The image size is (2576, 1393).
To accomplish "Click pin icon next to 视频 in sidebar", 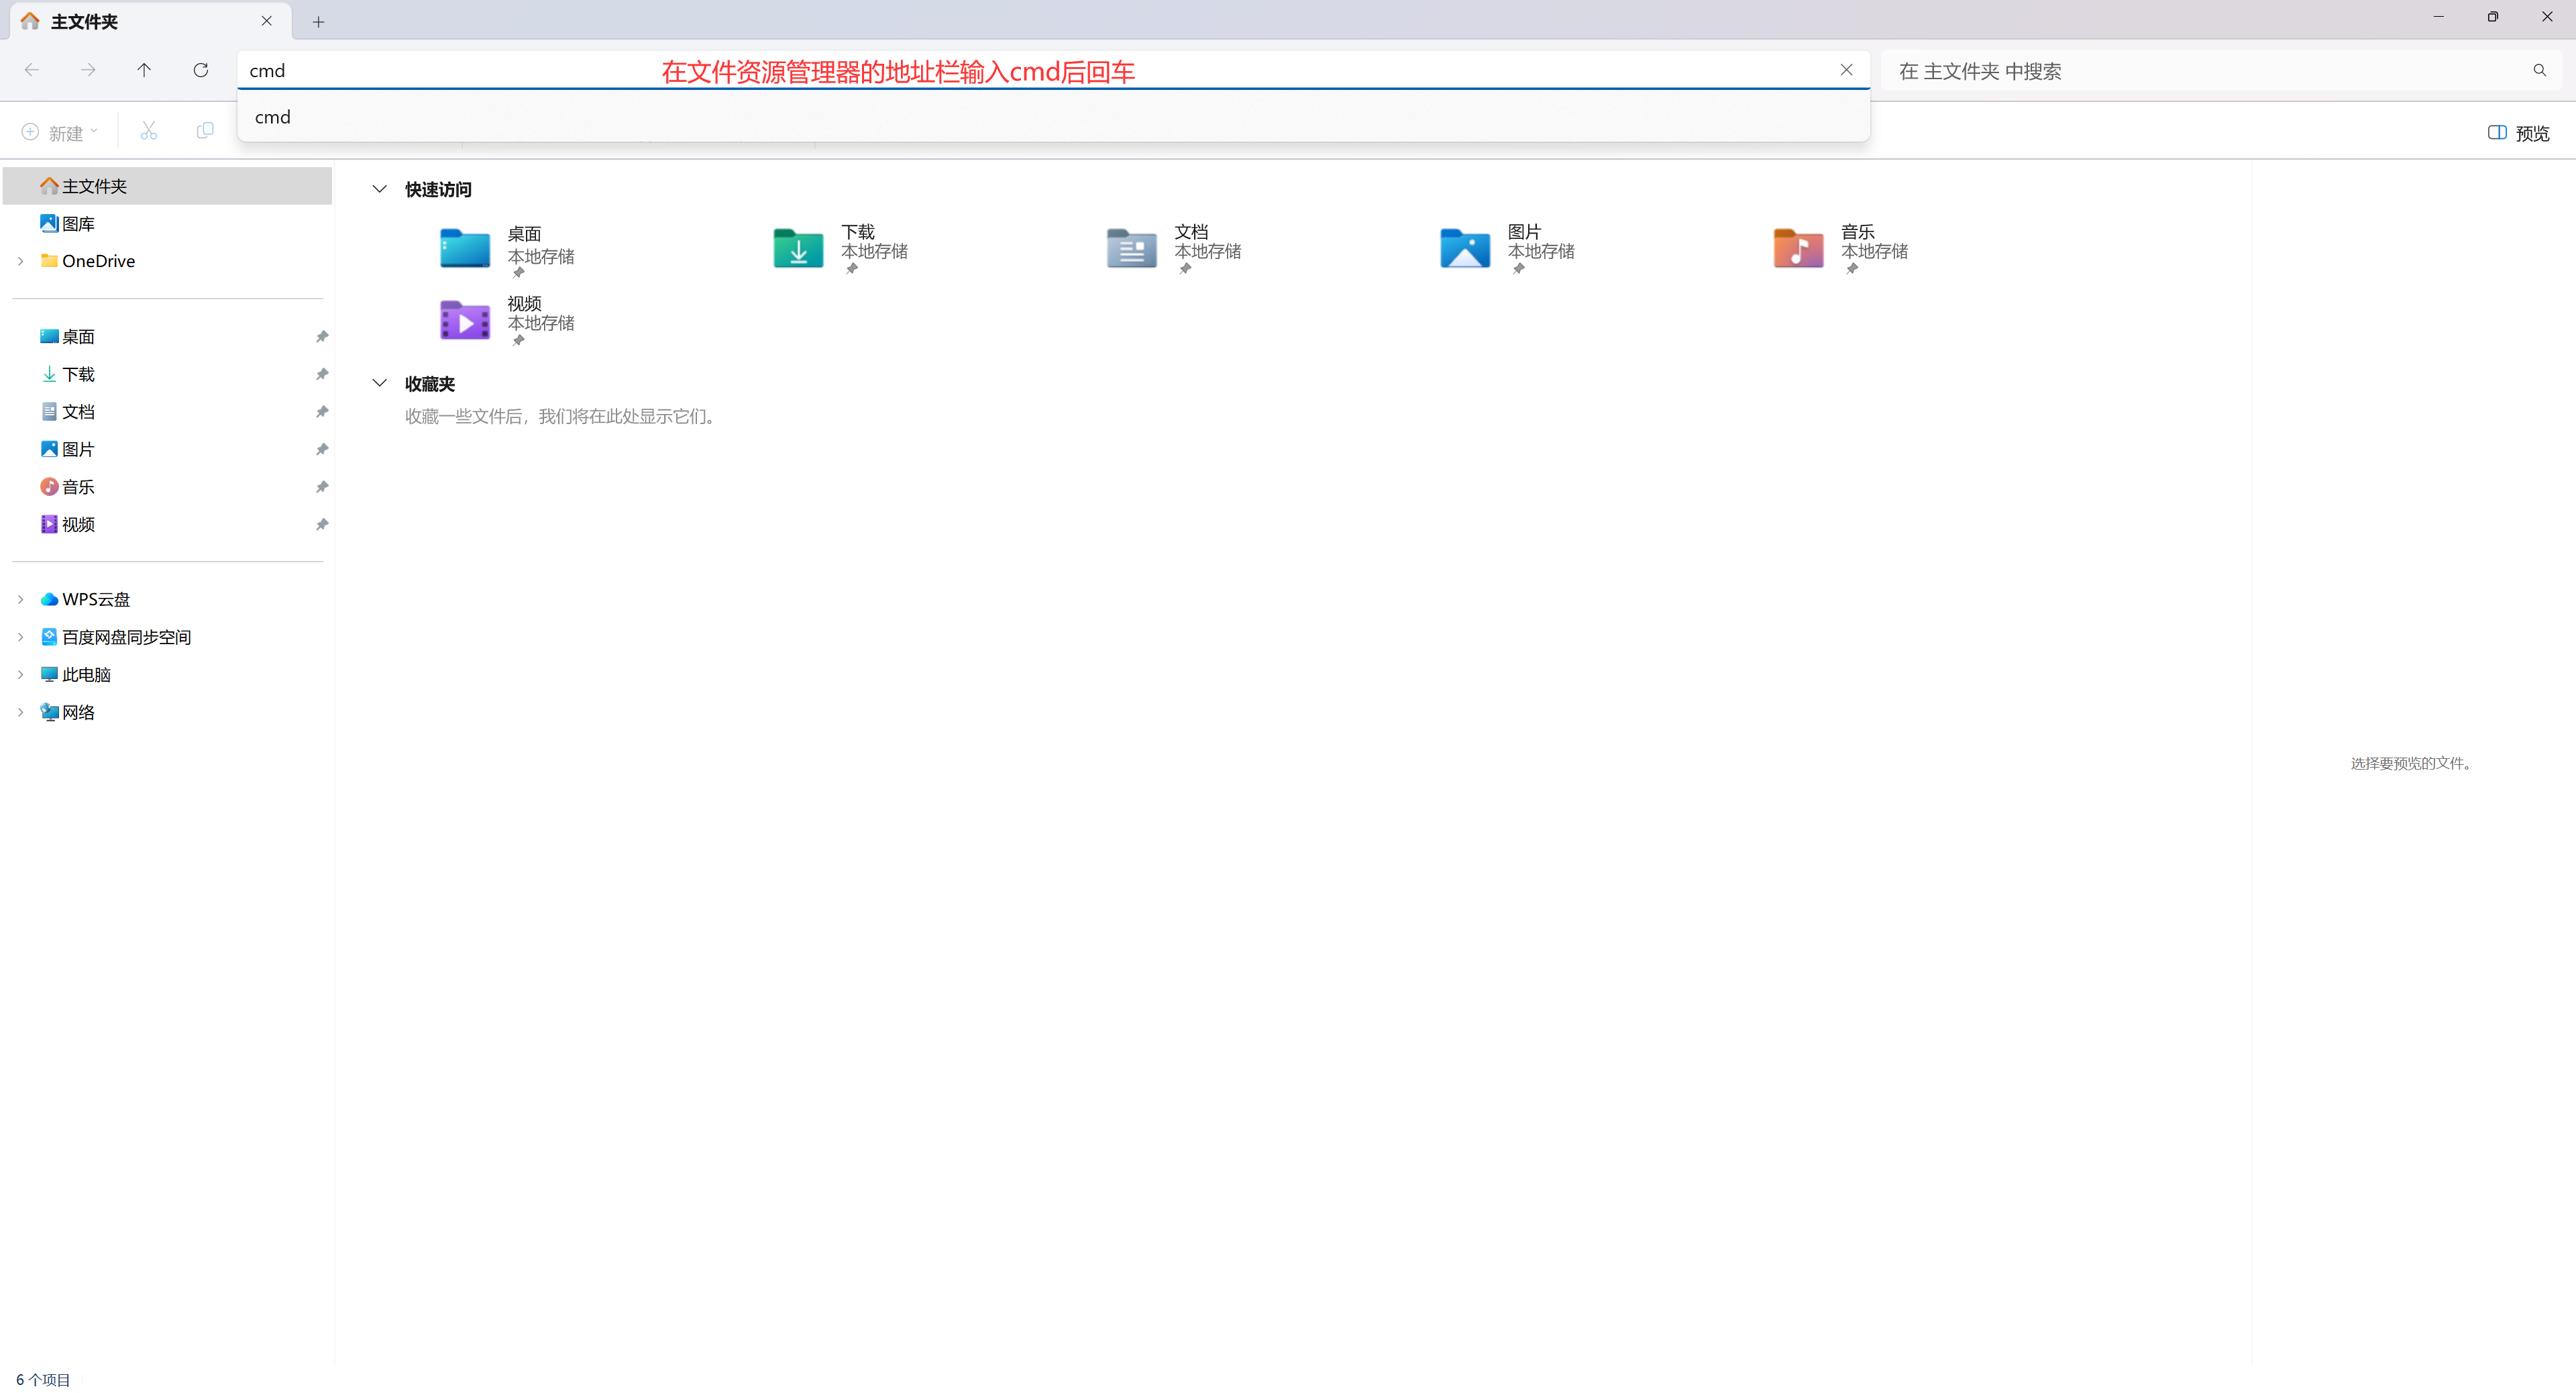I will point(322,525).
